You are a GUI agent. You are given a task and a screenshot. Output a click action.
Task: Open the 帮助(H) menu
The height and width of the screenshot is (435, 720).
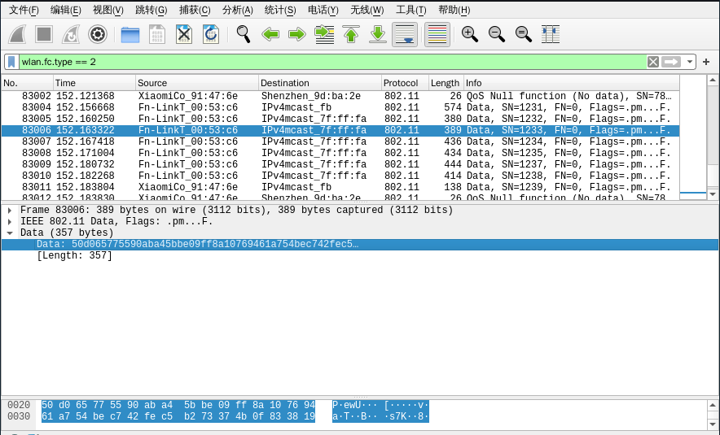pos(454,10)
